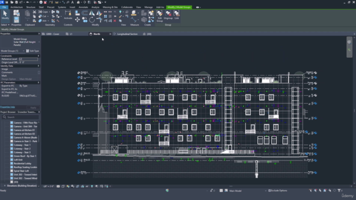Image resolution: width=356 pixels, height=200 pixels.
Task: Select the Align tool
Action: [x=77, y=13]
